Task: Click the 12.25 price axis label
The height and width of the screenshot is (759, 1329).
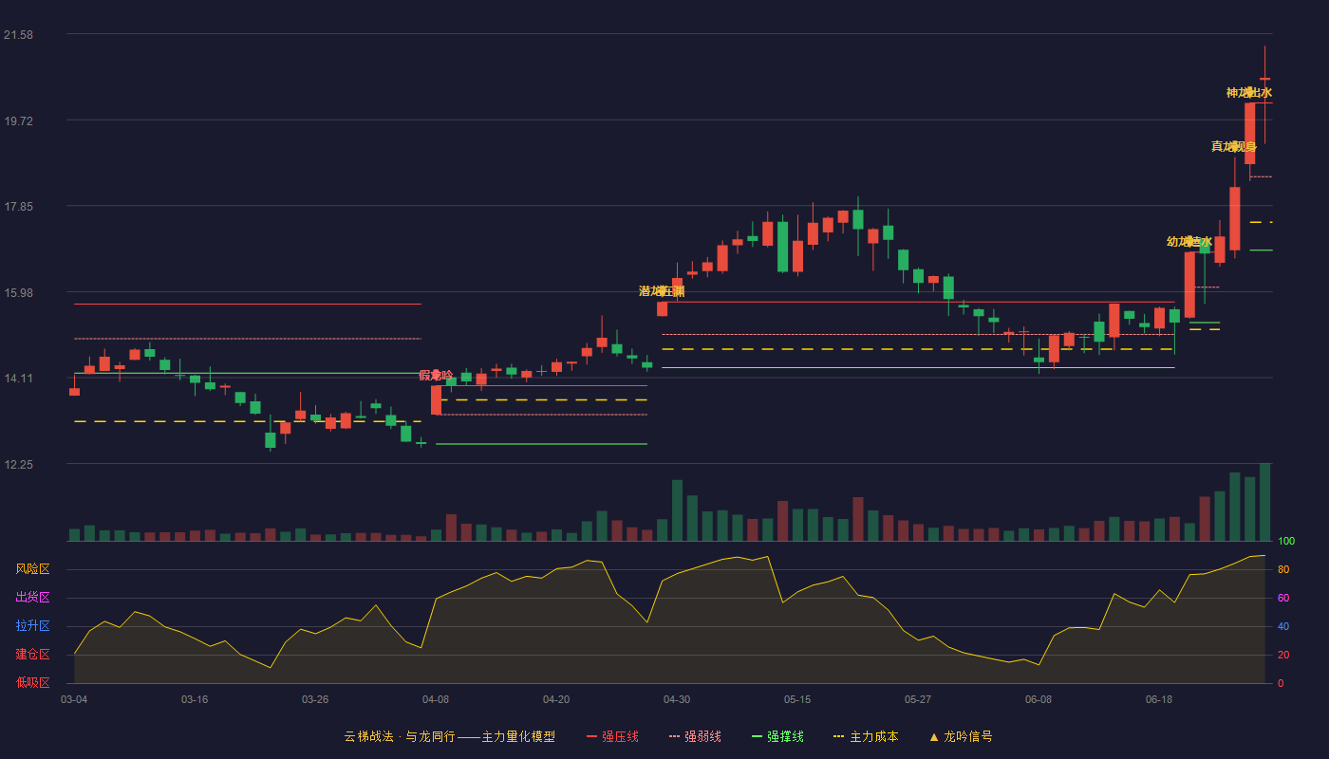Action: point(18,464)
